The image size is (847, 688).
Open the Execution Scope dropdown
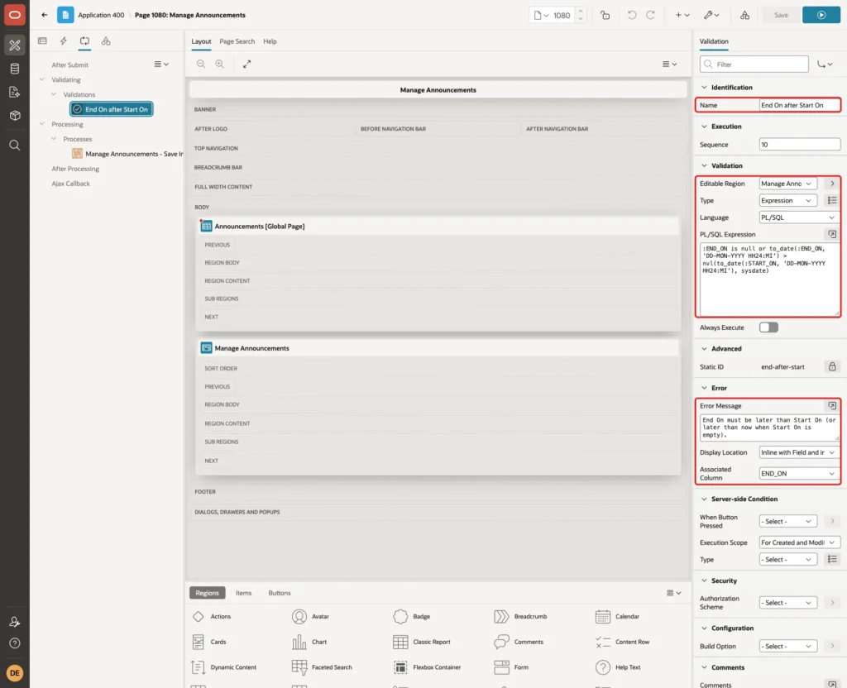tap(799, 542)
